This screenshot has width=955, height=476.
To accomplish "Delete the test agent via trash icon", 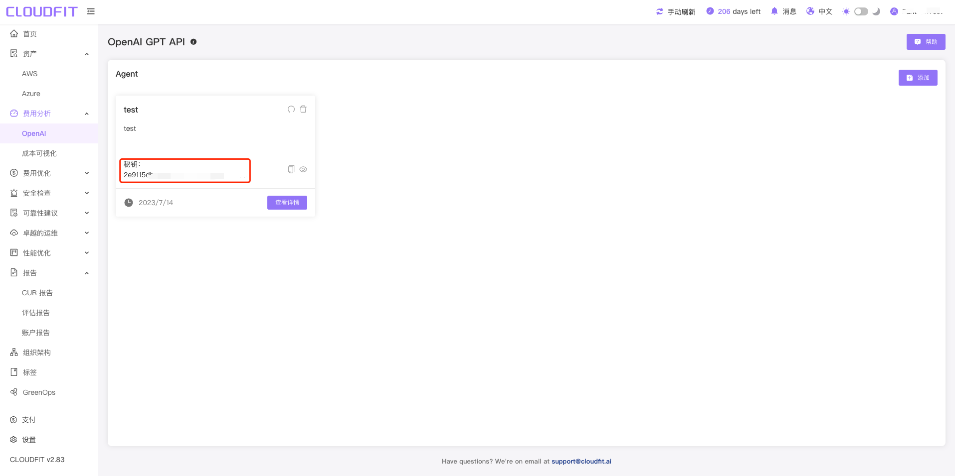I will click(x=303, y=109).
